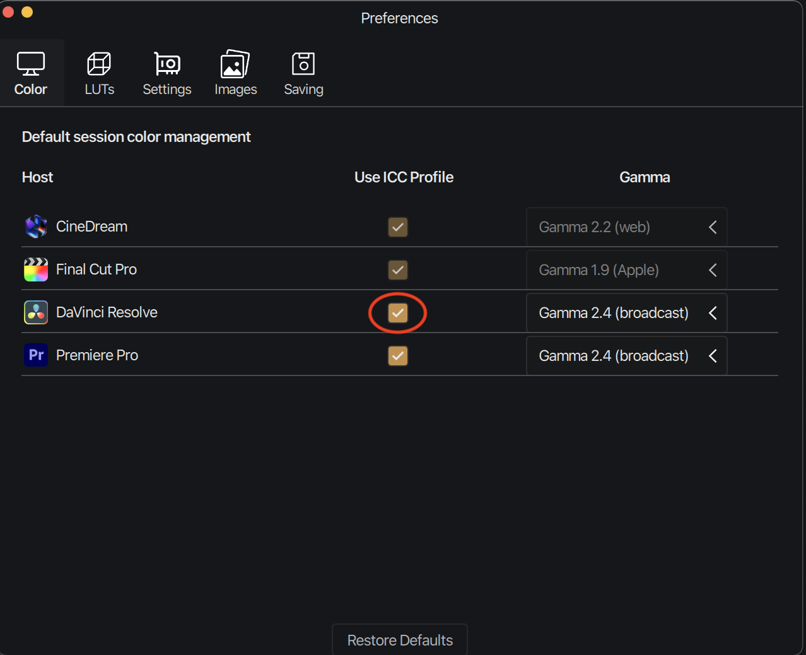This screenshot has width=806, height=655.
Task: Close the Preferences window with red button
Action: click(8, 12)
